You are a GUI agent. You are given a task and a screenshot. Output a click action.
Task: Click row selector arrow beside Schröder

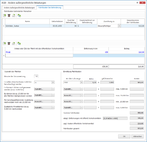pos(4,26)
